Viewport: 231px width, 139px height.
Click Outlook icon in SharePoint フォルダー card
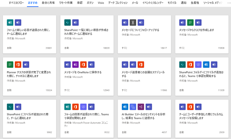[x=206, y=65]
